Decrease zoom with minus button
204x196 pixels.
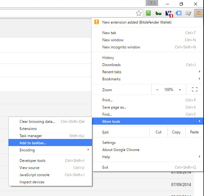click(x=157, y=90)
